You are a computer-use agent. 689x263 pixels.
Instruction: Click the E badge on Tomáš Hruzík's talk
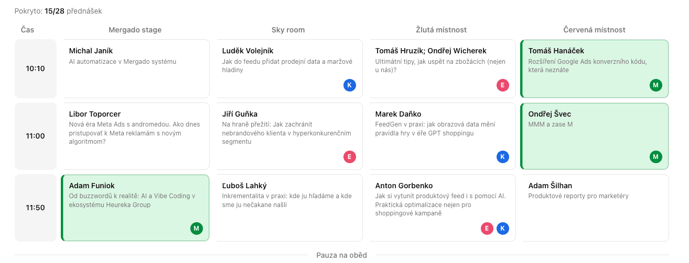[503, 85]
